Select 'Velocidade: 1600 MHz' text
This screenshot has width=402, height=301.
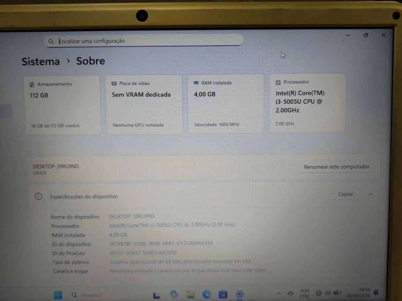(217, 124)
